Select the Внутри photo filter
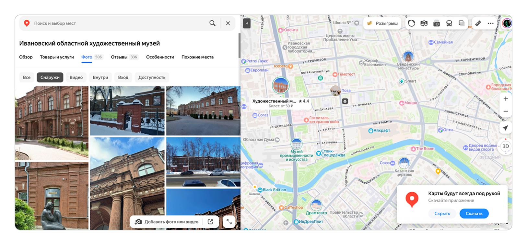The height and width of the screenshot is (245, 527). coord(100,78)
